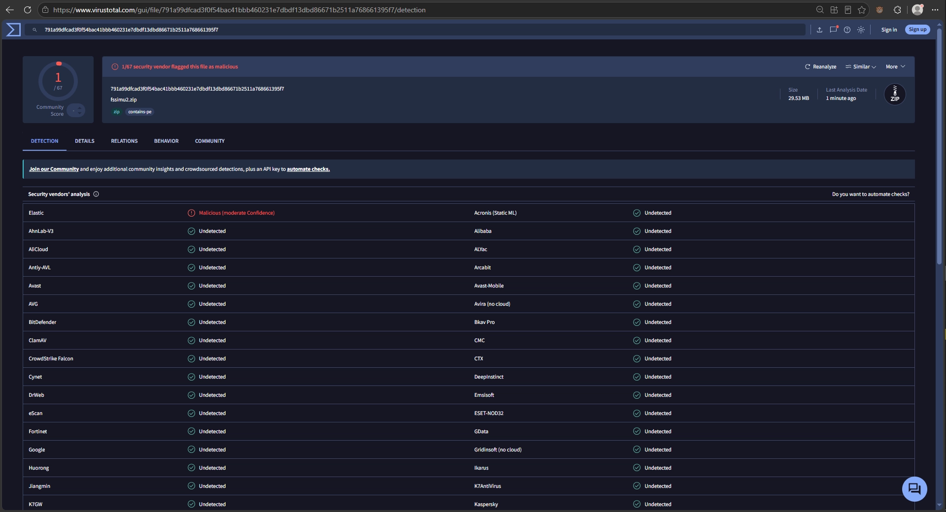The height and width of the screenshot is (512, 946).
Task: Expand the Similar dropdown
Action: coord(861,66)
